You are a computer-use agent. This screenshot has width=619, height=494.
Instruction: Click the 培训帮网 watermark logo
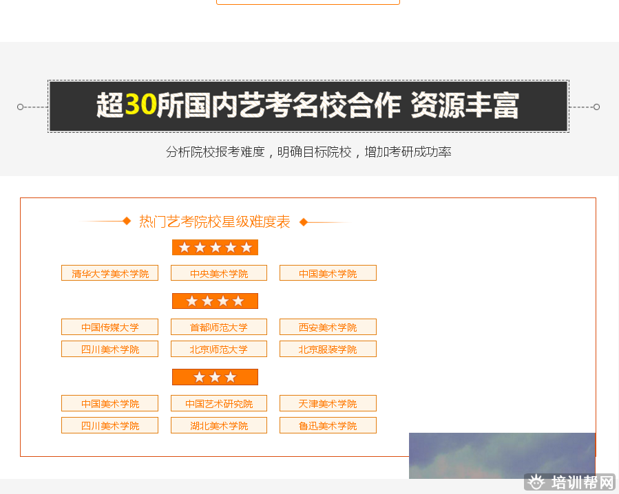pos(569,483)
